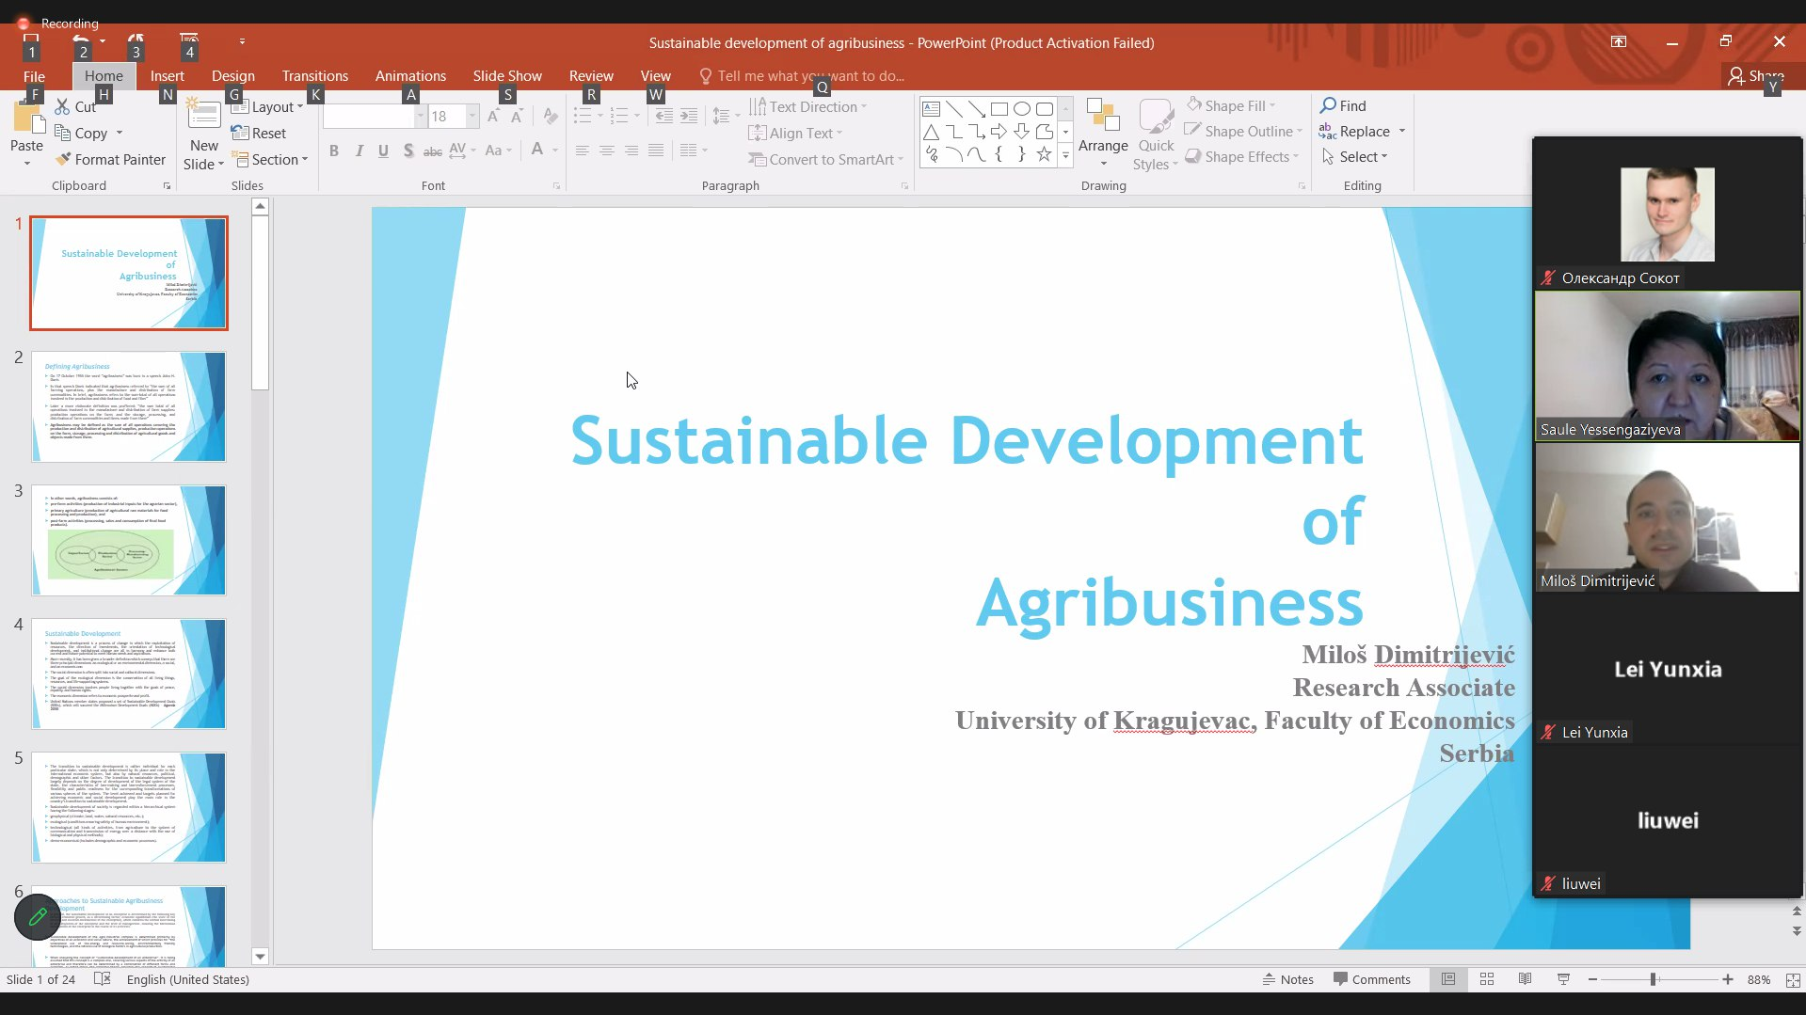Screen dimensions: 1806x1015
Task: Toggle Italic text formatting
Action: (x=359, y=151)
